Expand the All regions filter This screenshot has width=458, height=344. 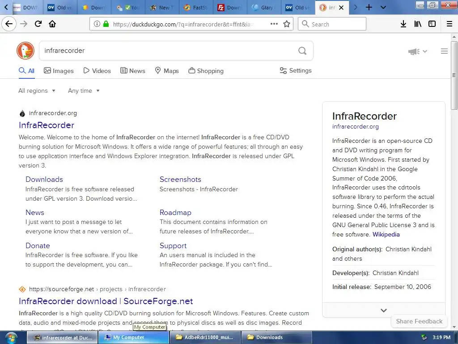pyautogui.click(x=37, y=90)
